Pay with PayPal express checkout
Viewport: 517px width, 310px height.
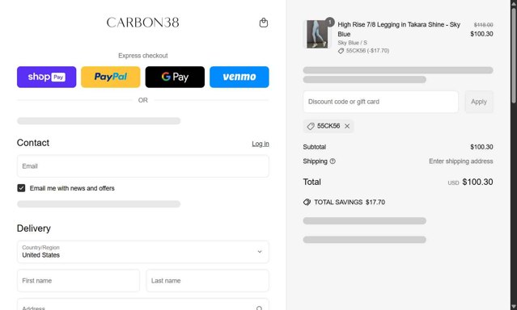pos(111,77)
